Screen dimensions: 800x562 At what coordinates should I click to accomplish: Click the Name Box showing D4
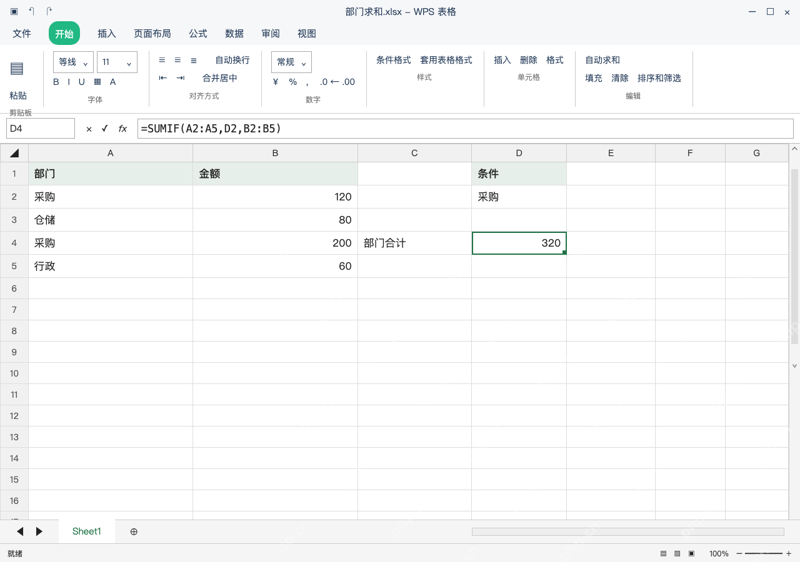[x=41, y=129]
